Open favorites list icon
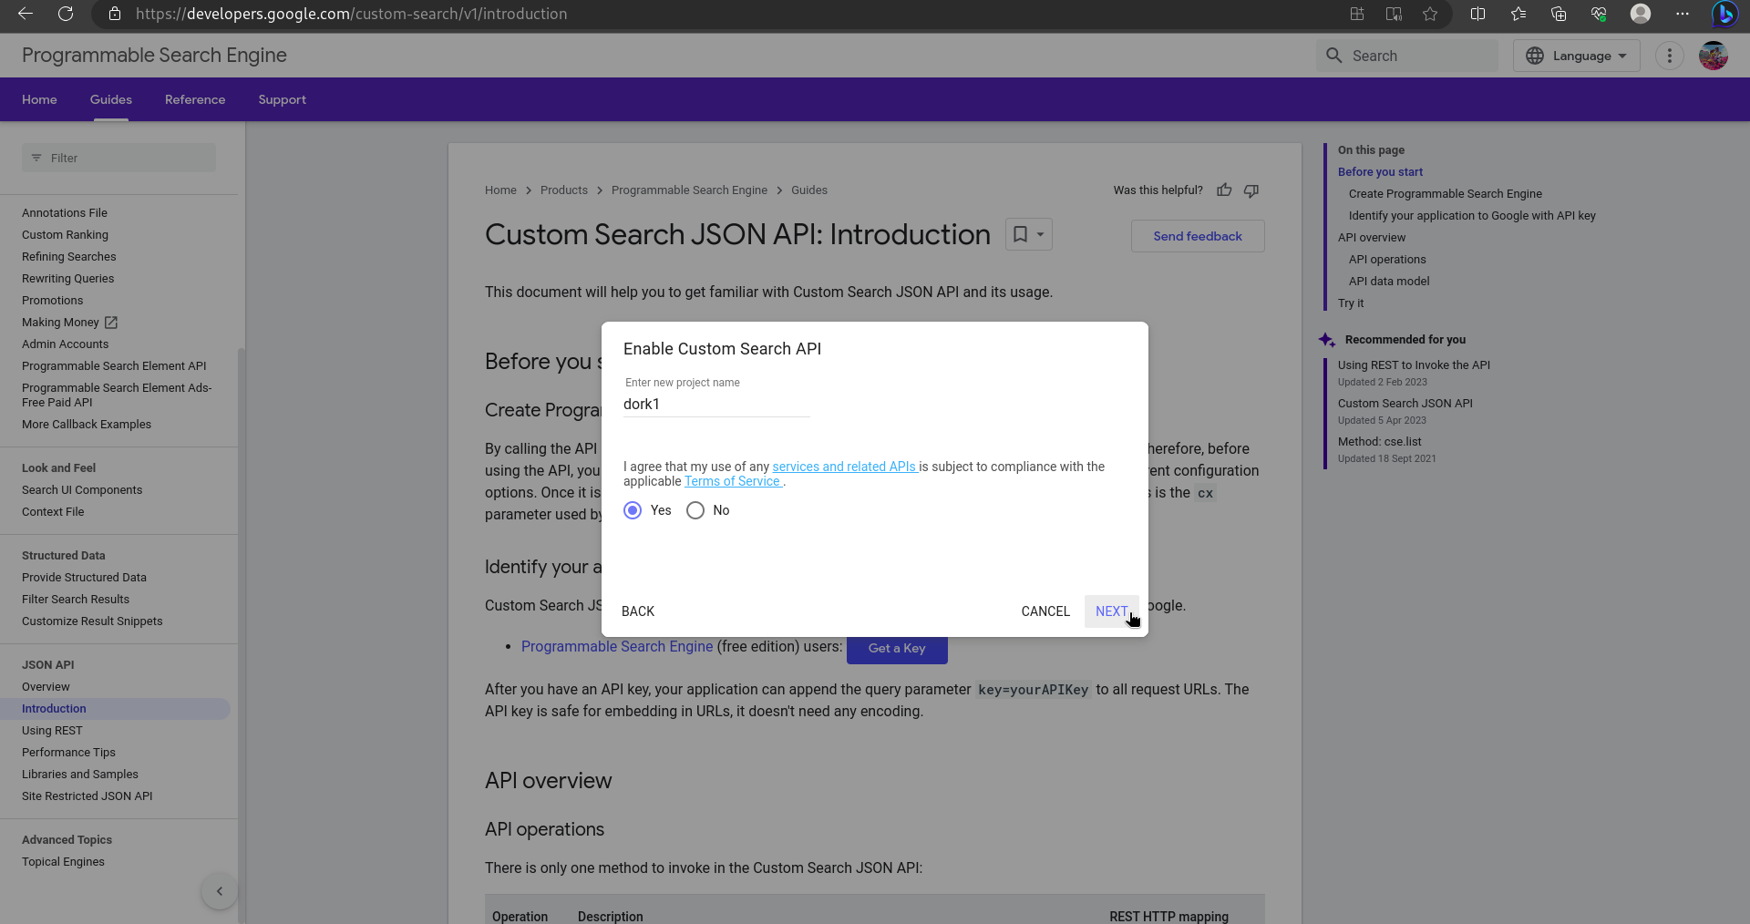The image size is (1750, 924). pos(1518,14)
